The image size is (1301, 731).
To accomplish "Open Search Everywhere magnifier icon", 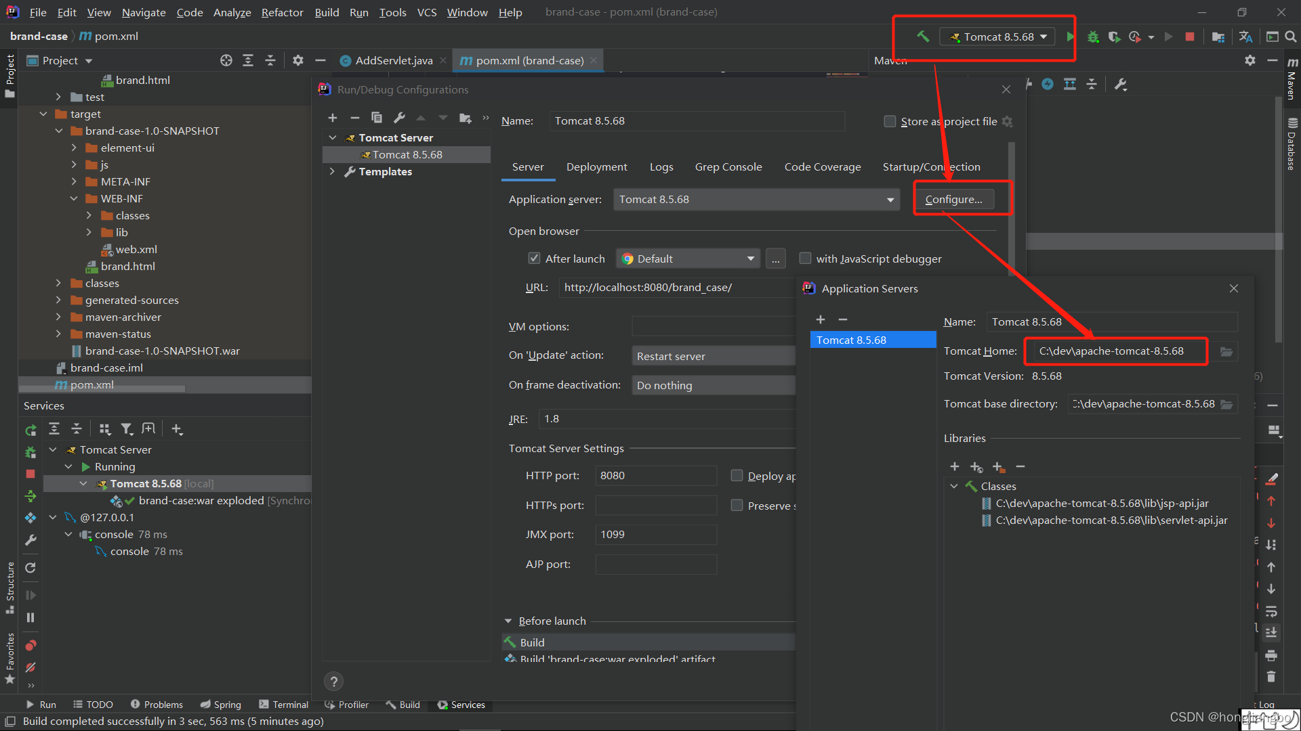I will click(1291, 37).
